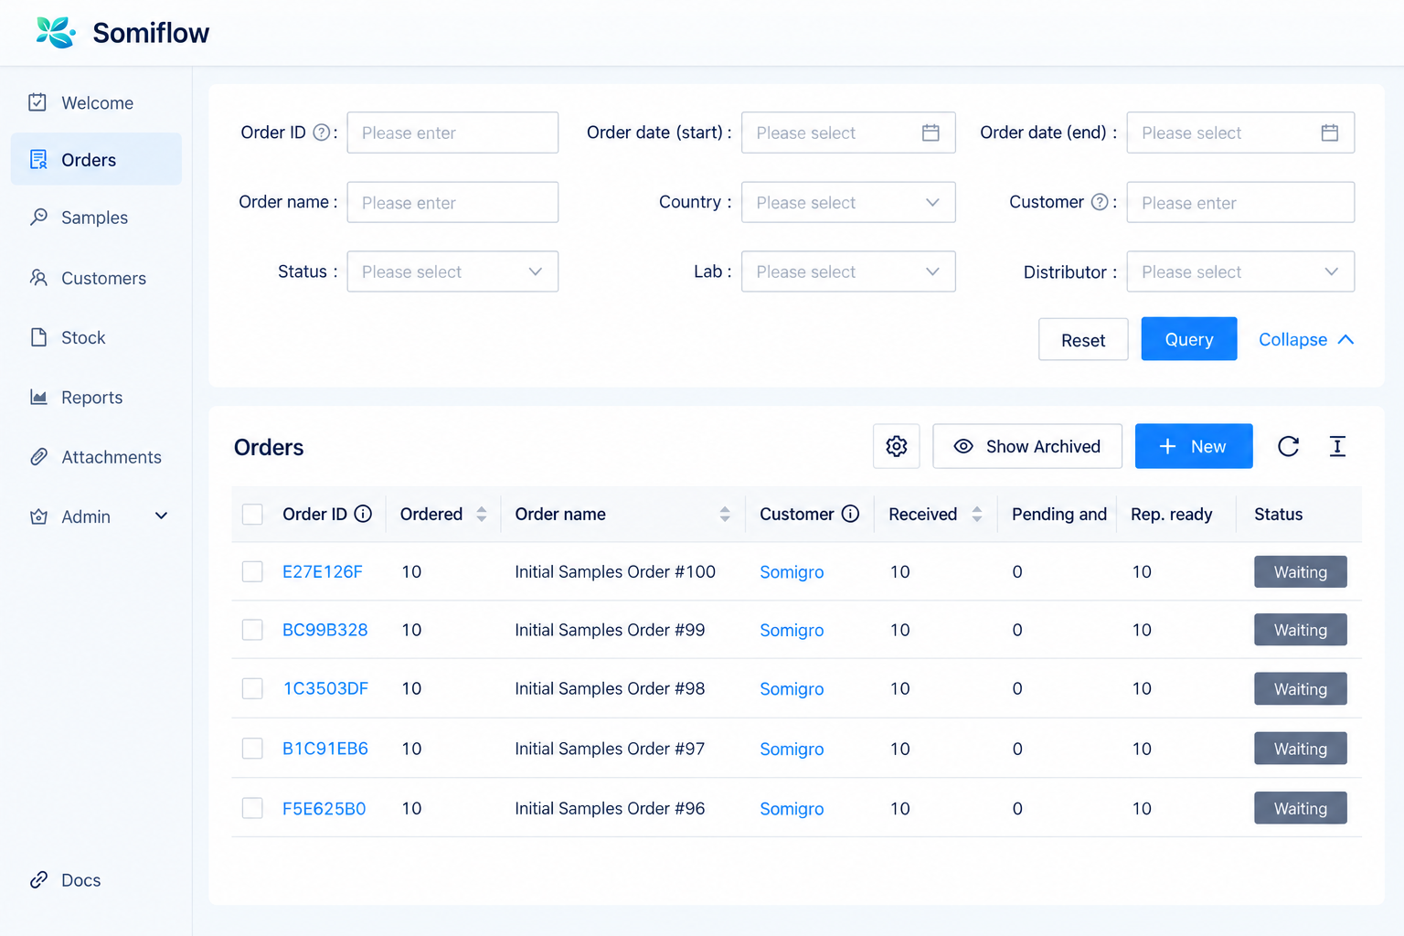Open the Country dropdown
The image size is (1404, 936).
pyautogui.click(x=848, y=202)
